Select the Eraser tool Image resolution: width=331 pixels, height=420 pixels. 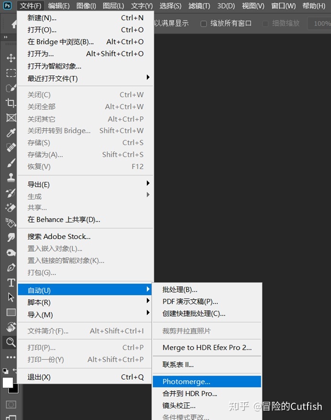click(x=11, y=208)
